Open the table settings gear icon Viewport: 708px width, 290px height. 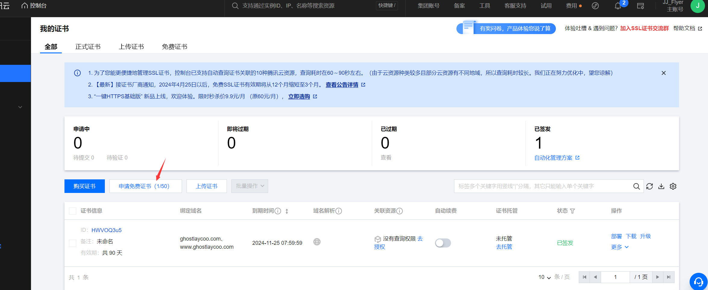(x=673, y=186)
